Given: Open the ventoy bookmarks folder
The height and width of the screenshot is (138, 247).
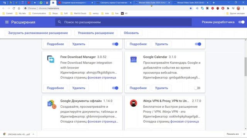Looking at the screenshot, I should [94, 13].
